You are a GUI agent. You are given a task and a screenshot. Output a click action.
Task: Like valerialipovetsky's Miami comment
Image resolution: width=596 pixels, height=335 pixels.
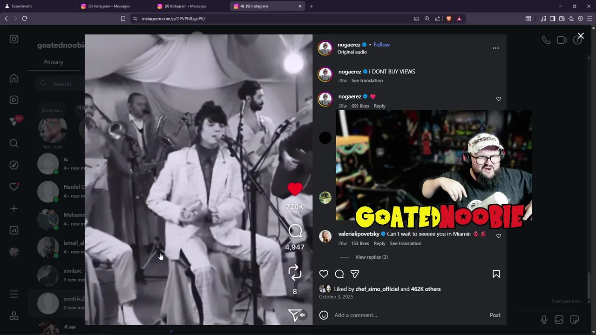point(499,236)
